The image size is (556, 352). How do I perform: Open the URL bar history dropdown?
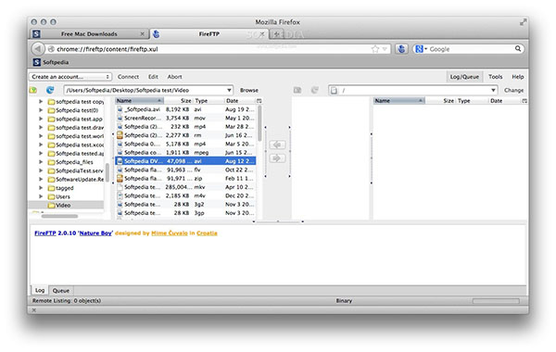click(x=385, y=49)
